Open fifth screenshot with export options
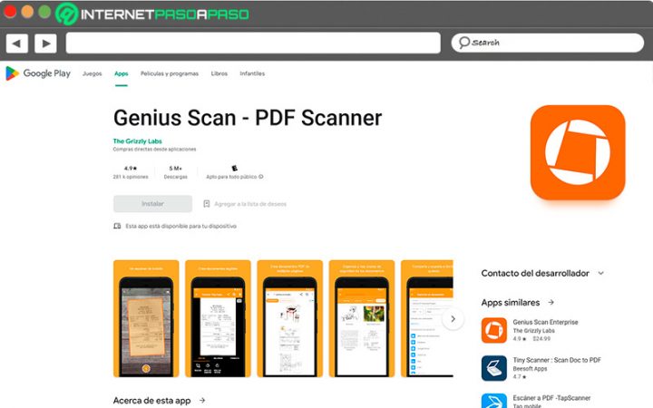 tap(427, 318)
